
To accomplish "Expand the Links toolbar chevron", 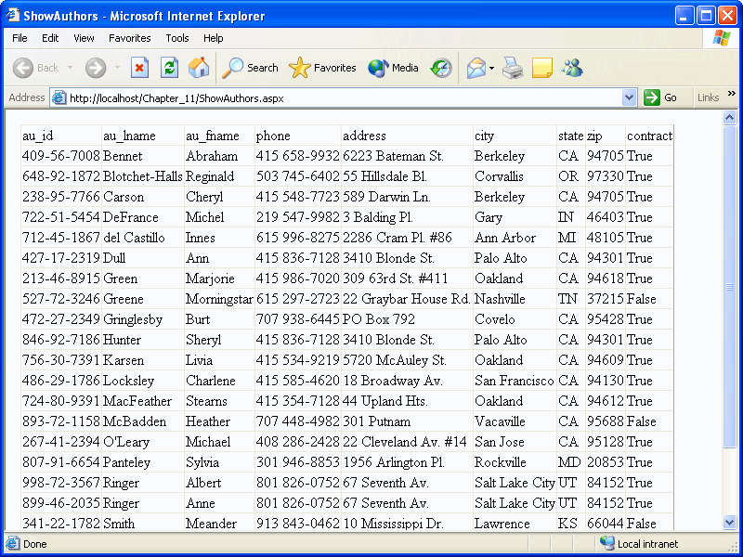I will pyautogui.click(x=731, y=94).
